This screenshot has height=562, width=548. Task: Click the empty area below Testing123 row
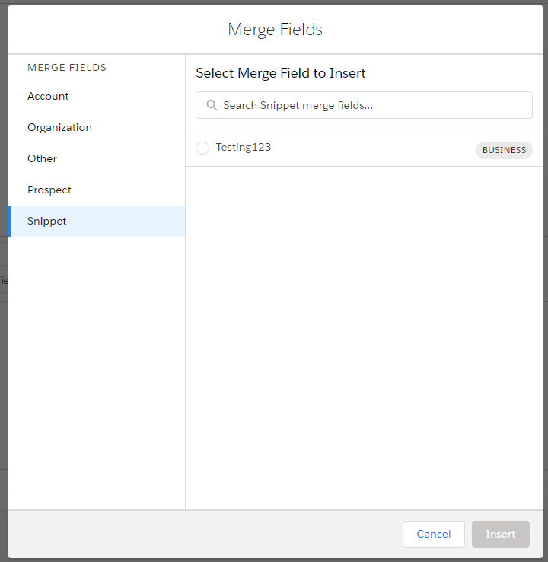(x=364, y=335)
